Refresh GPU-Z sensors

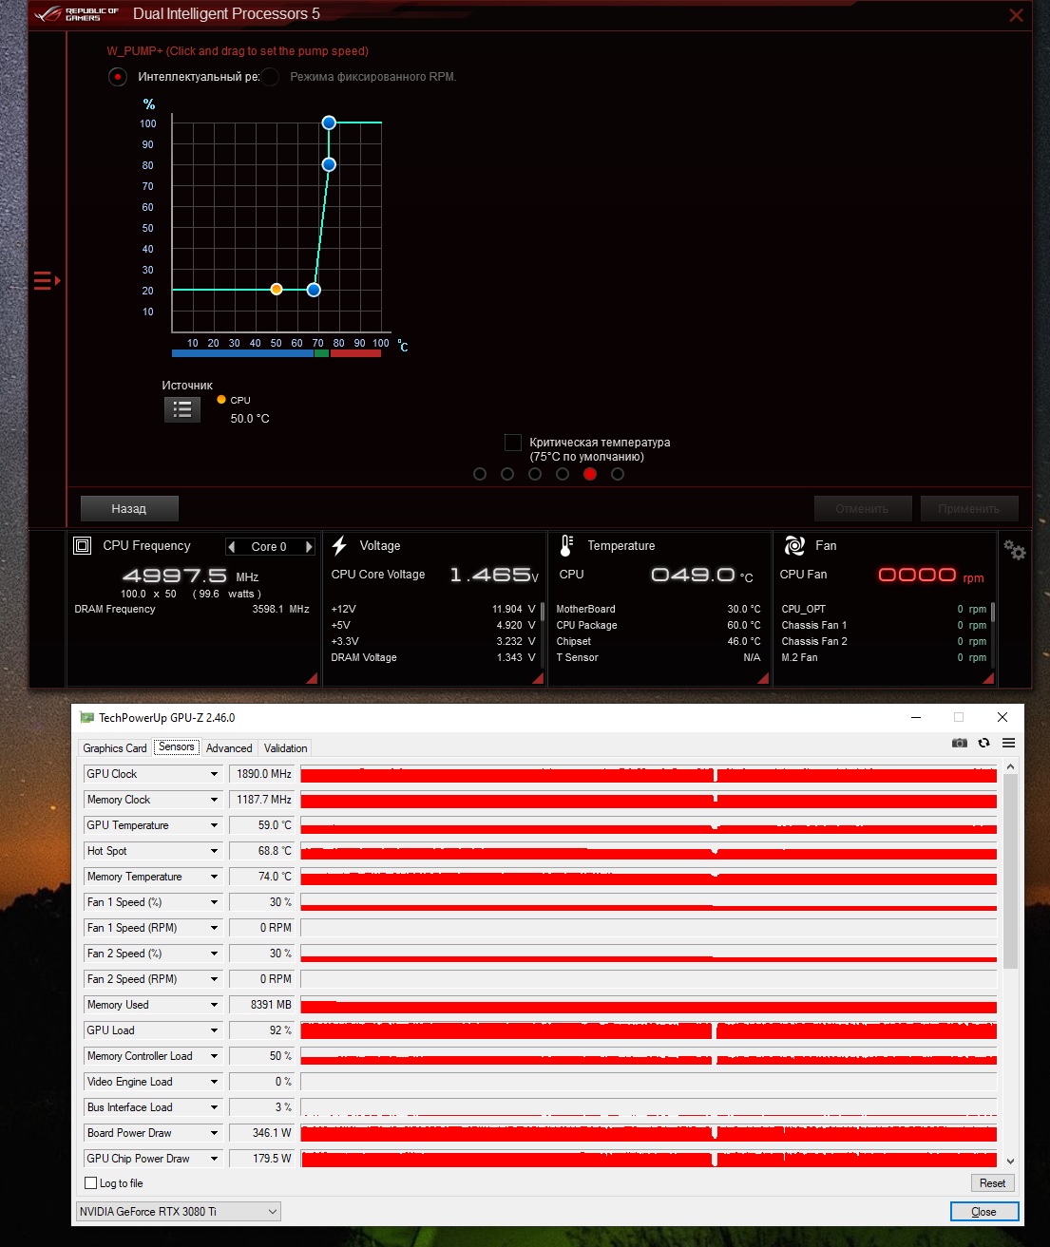(984, 743)
